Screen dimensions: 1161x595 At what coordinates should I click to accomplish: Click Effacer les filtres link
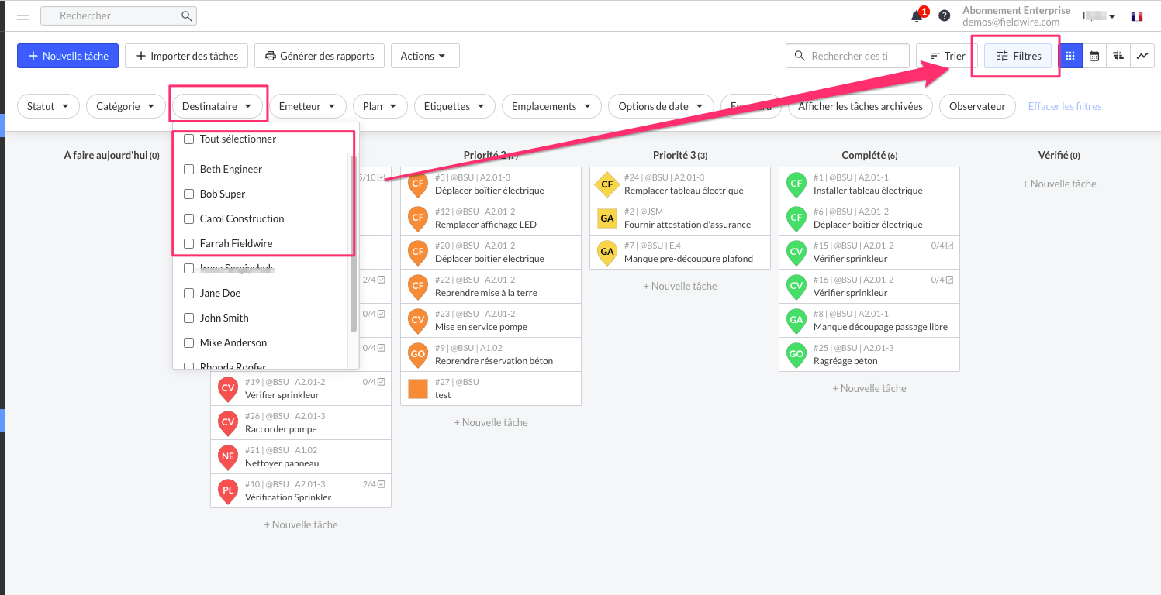click(1064, 106)
